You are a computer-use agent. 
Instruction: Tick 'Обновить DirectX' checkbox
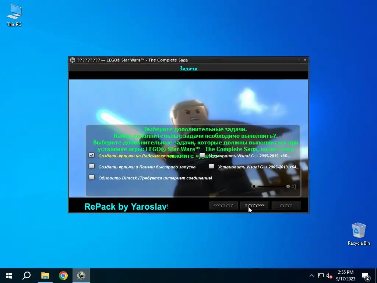coord(92,177)
